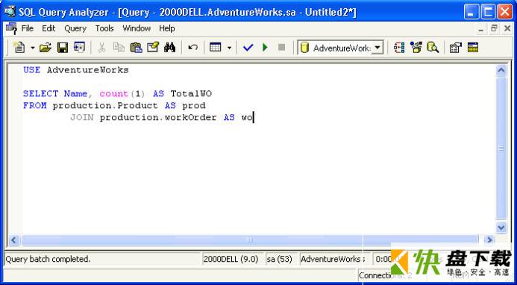517x285 pixels.
Task: Click the Clear Window toolbar icon
Action: [153, 48]
